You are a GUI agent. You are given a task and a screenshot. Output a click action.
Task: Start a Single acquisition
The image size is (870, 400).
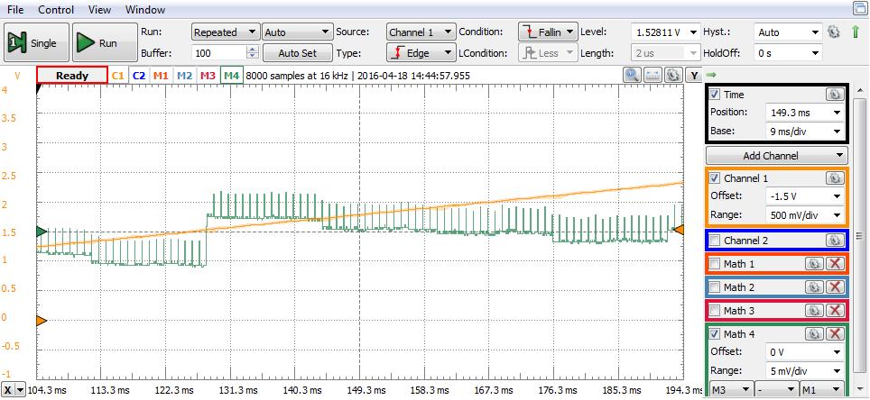(37, 42)
